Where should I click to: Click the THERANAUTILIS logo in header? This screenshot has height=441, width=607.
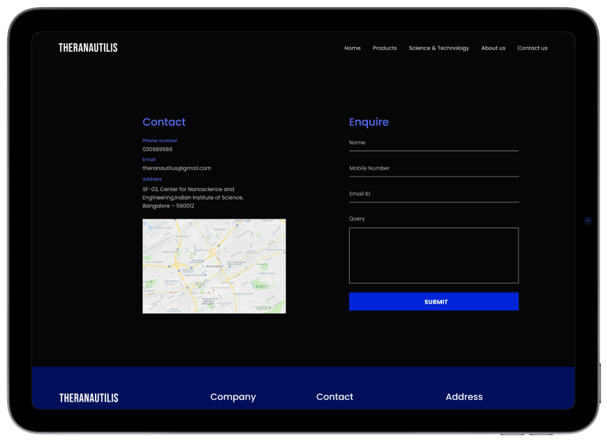[x=88, y=48]
